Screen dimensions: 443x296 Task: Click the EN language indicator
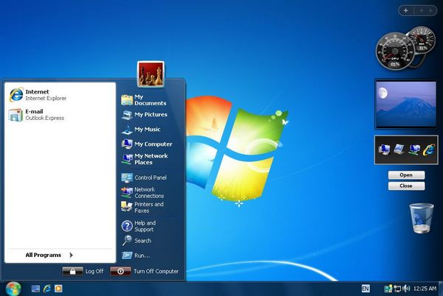(365, 288)
